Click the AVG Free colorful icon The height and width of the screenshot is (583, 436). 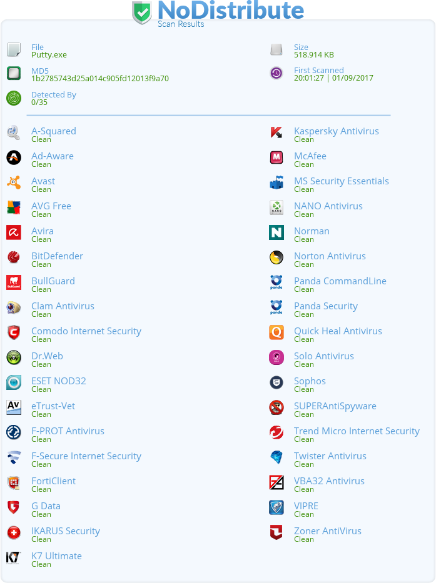coord(14,207)
